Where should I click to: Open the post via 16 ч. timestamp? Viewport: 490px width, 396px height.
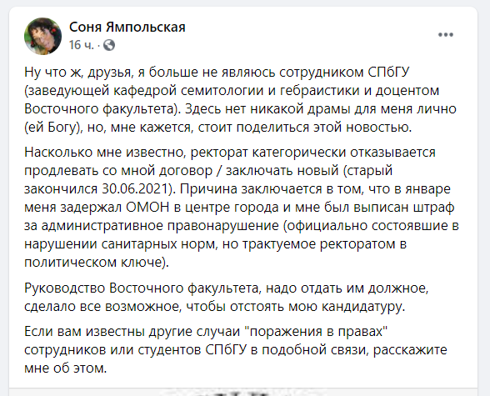pos(82,45)
